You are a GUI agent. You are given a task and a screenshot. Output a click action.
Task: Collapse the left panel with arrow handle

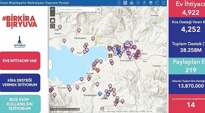(50, 64)
